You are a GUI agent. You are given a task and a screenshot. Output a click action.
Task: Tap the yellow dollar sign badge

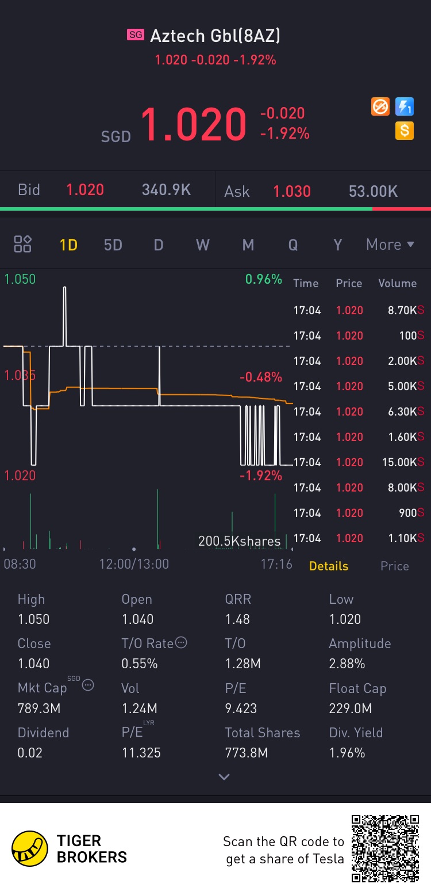(405, 131)
